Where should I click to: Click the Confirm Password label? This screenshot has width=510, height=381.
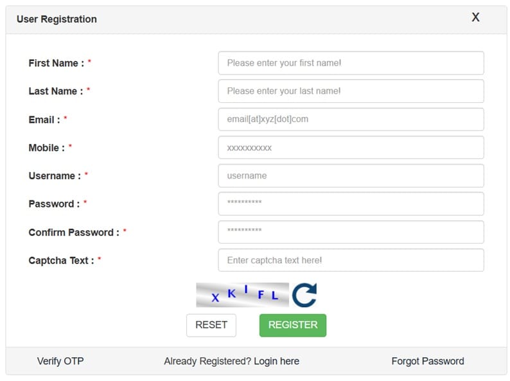pyautogui.click(x=74, y=233)
